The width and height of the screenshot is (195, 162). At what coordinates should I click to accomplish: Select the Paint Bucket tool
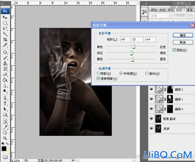click(x=5, y=80)
